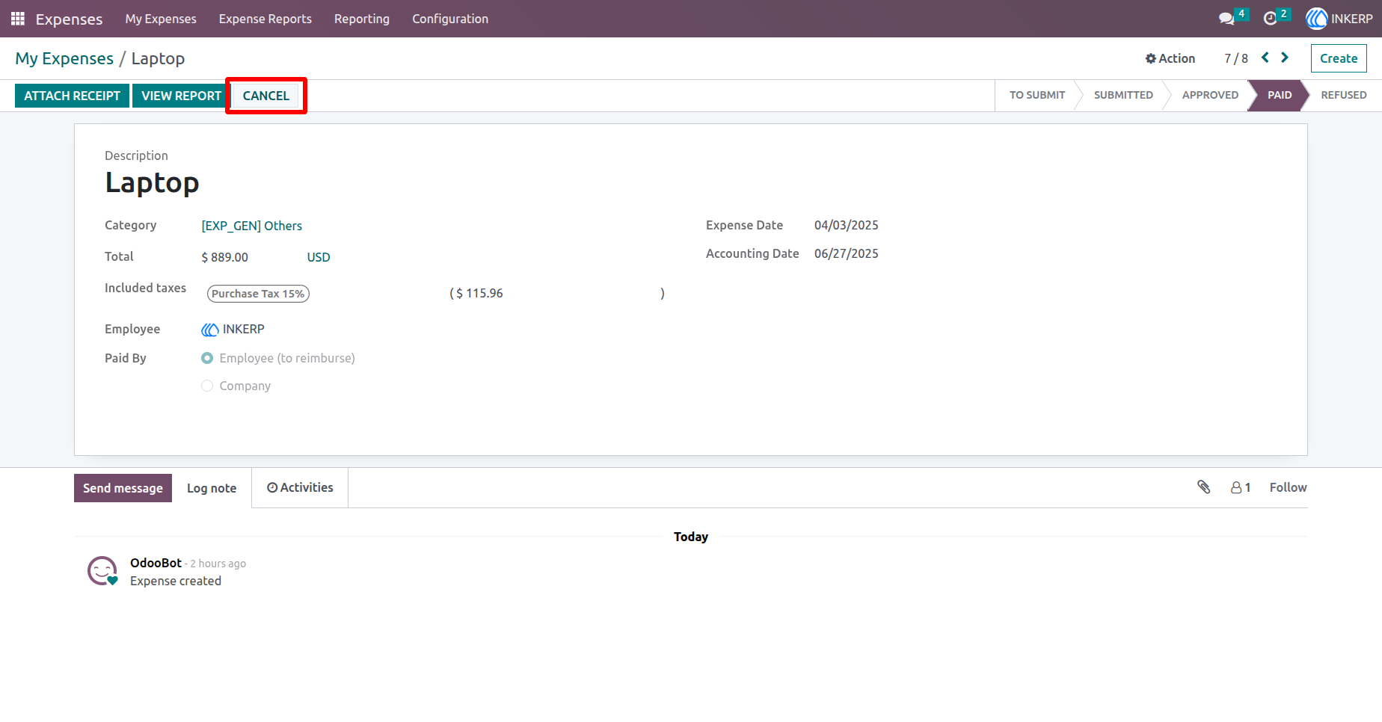1382x722 pixels.
Task: Create a new expense
Action: (1339, 58)
